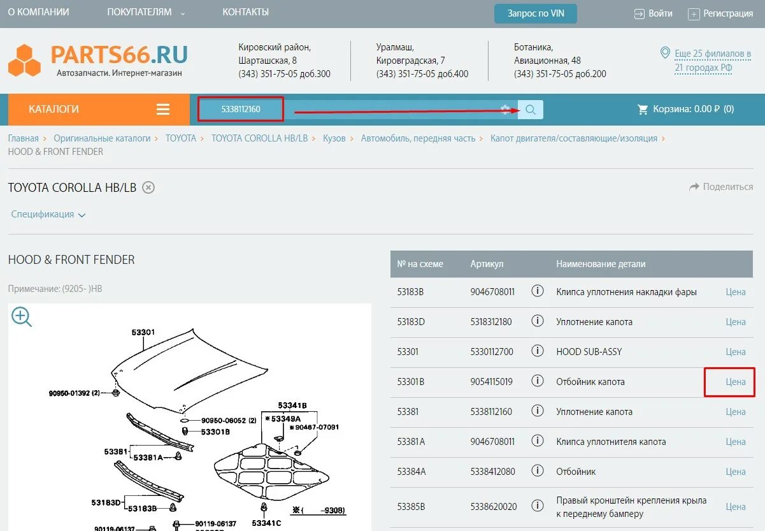Open info icon for part 5338112160
The height and width of the screenshot is (531, 765).
pyautogui.click(x=538, y=411)
